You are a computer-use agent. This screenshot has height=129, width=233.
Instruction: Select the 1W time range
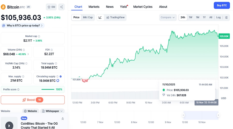(x=191, y=18)
